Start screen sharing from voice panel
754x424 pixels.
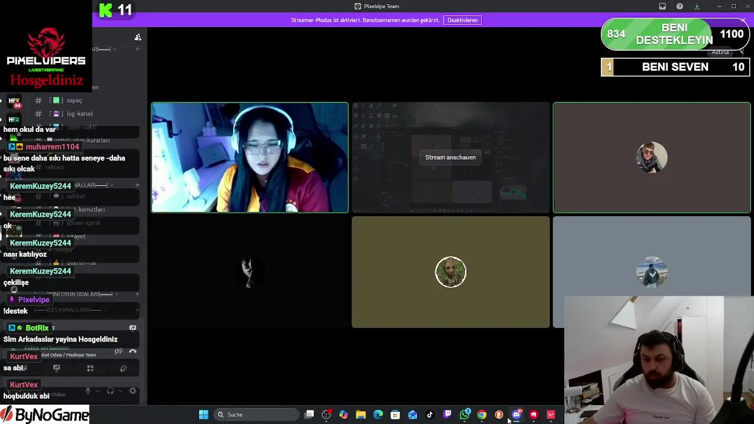[x=57, y=368]
